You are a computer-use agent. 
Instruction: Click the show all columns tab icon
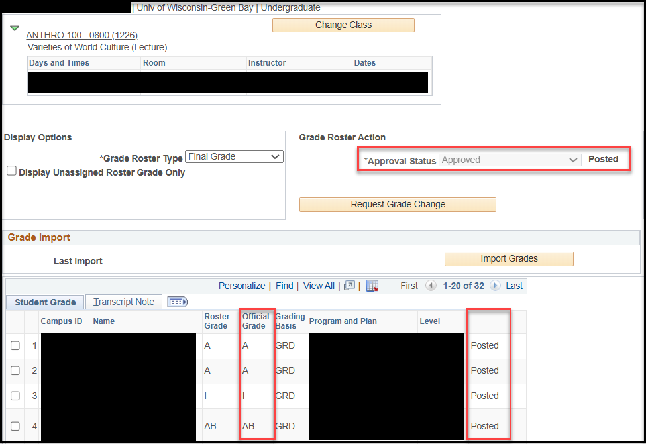click(177, 302)
